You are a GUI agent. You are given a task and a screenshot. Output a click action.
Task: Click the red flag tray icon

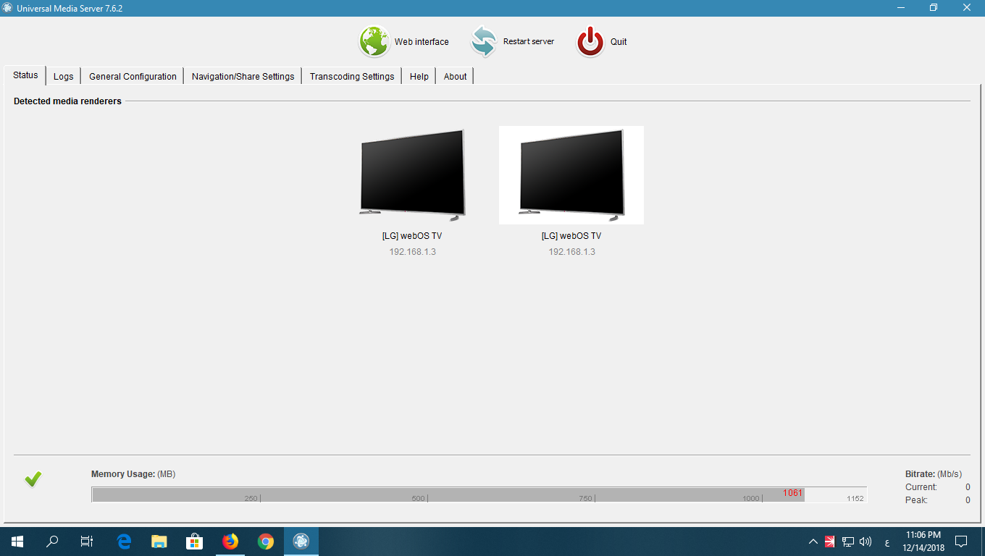tap(830, 542)
